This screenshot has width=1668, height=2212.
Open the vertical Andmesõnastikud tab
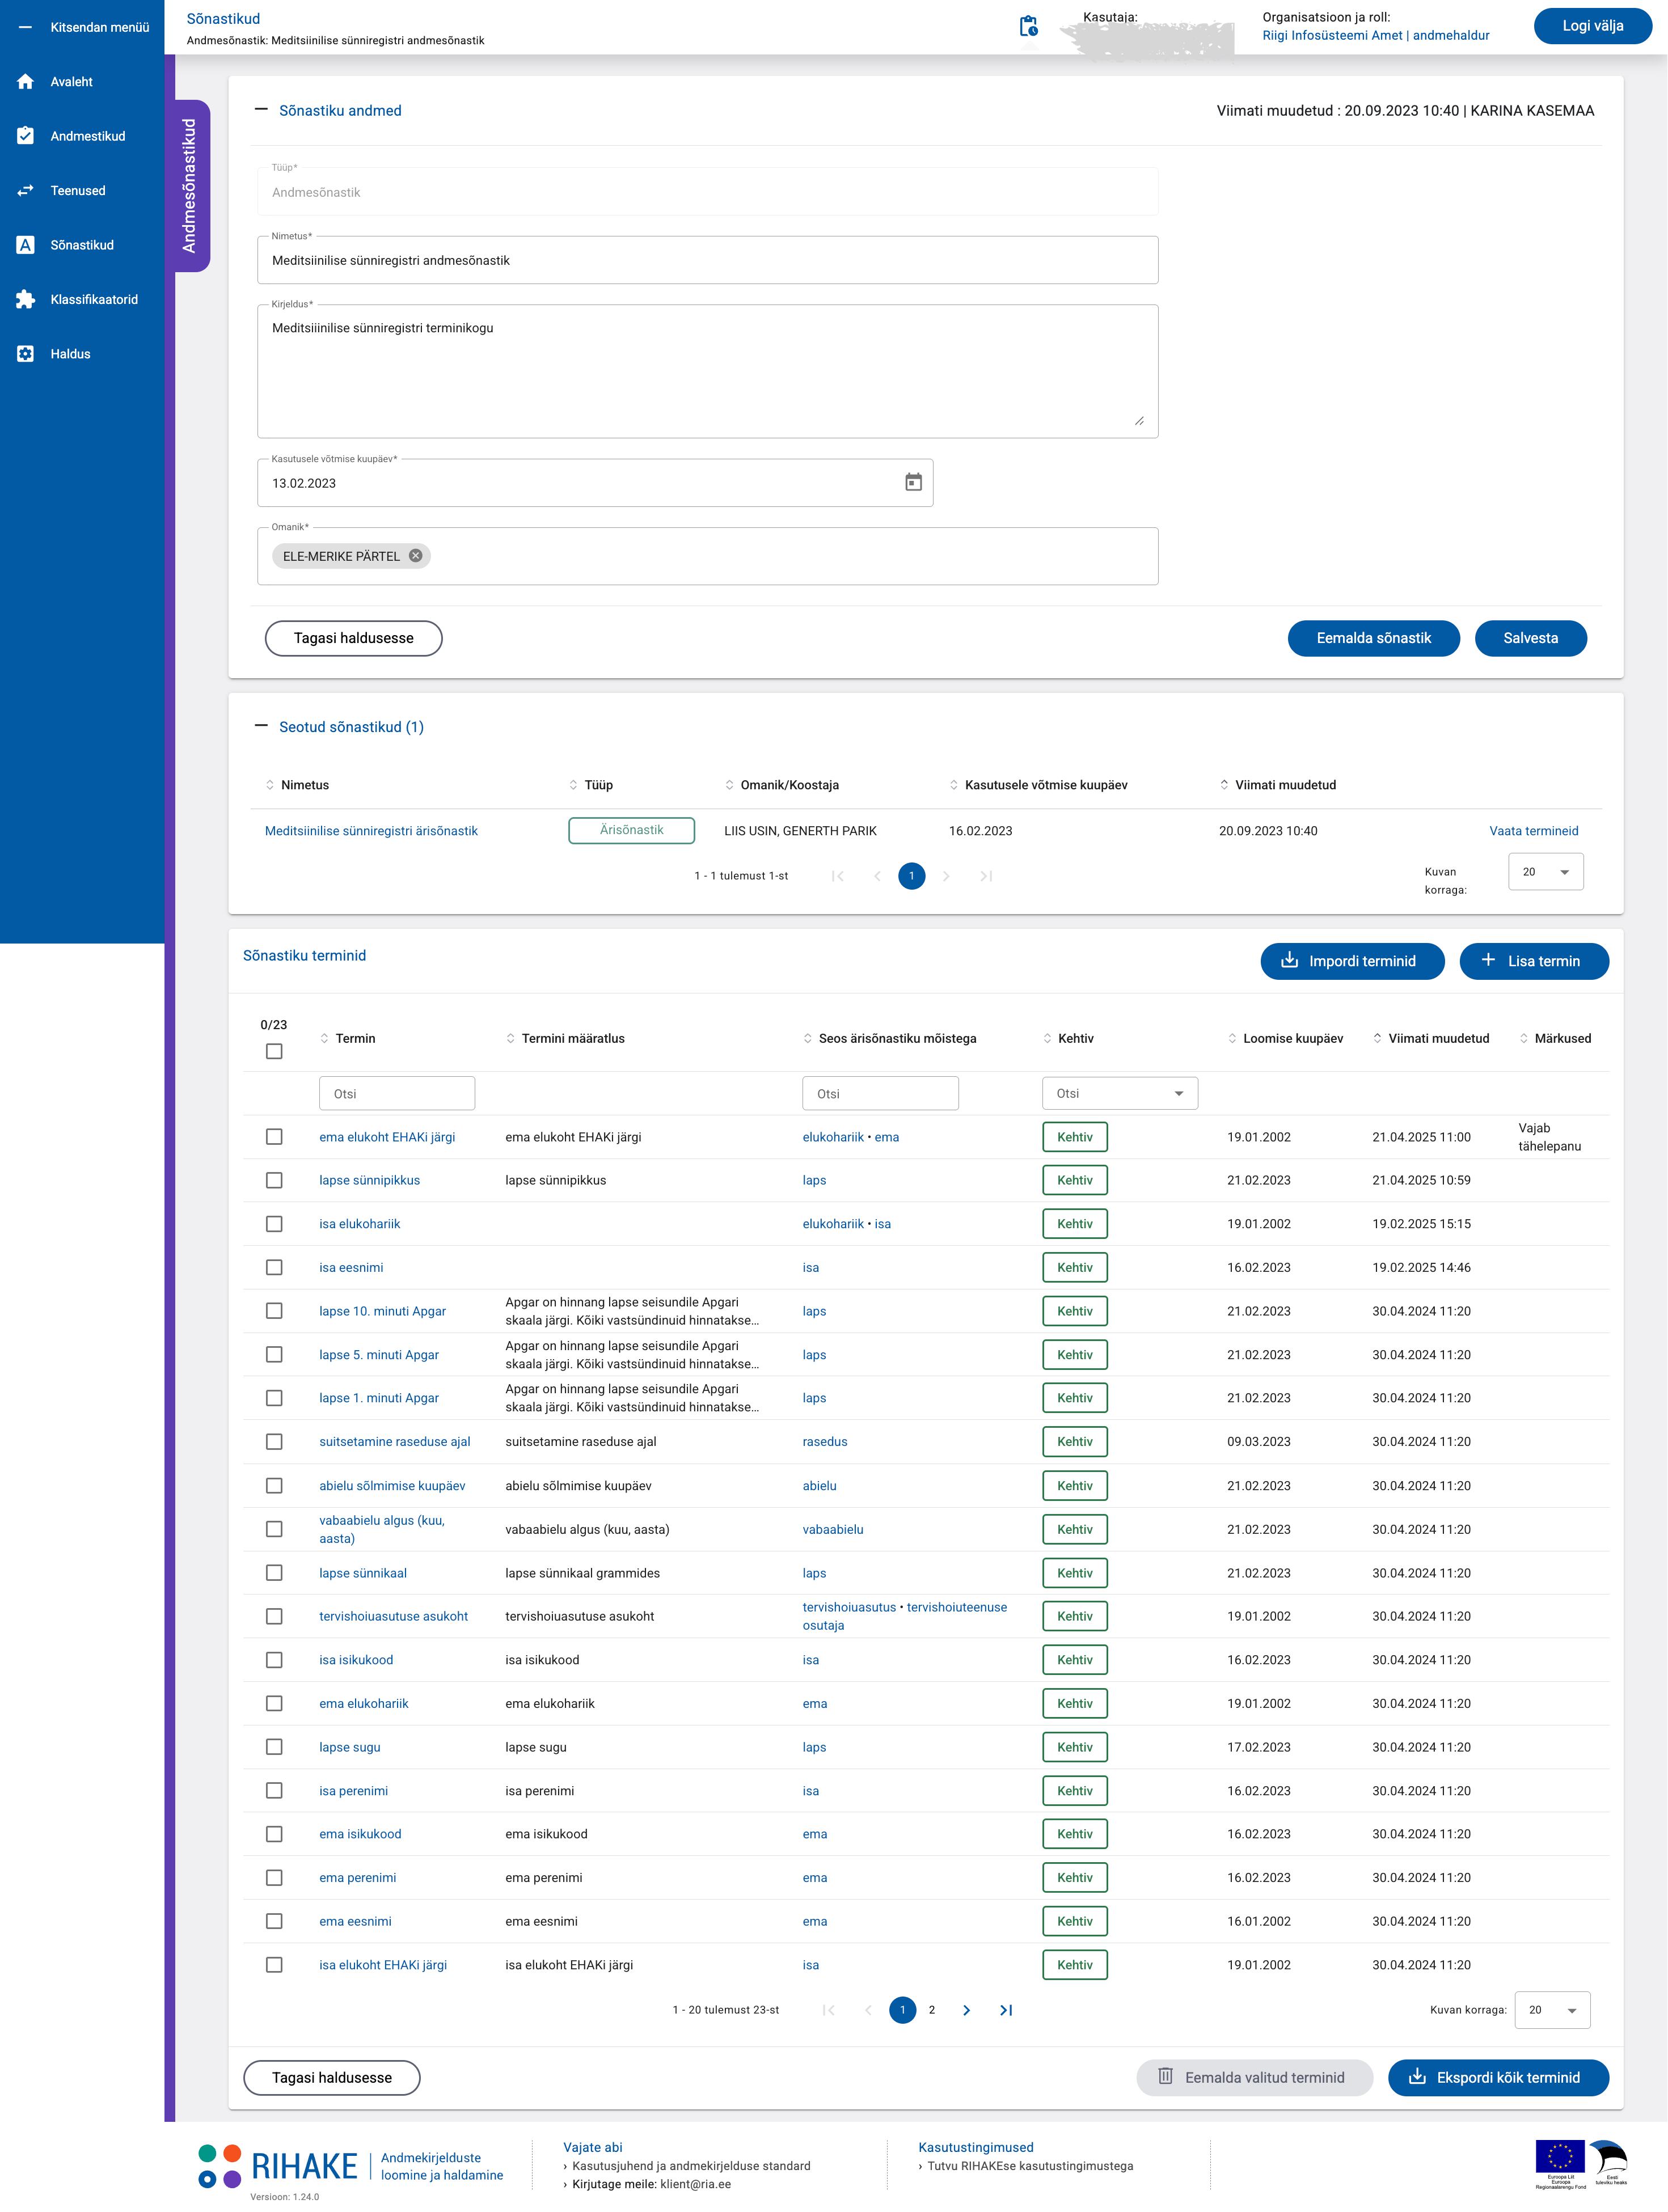coord(188,186)
